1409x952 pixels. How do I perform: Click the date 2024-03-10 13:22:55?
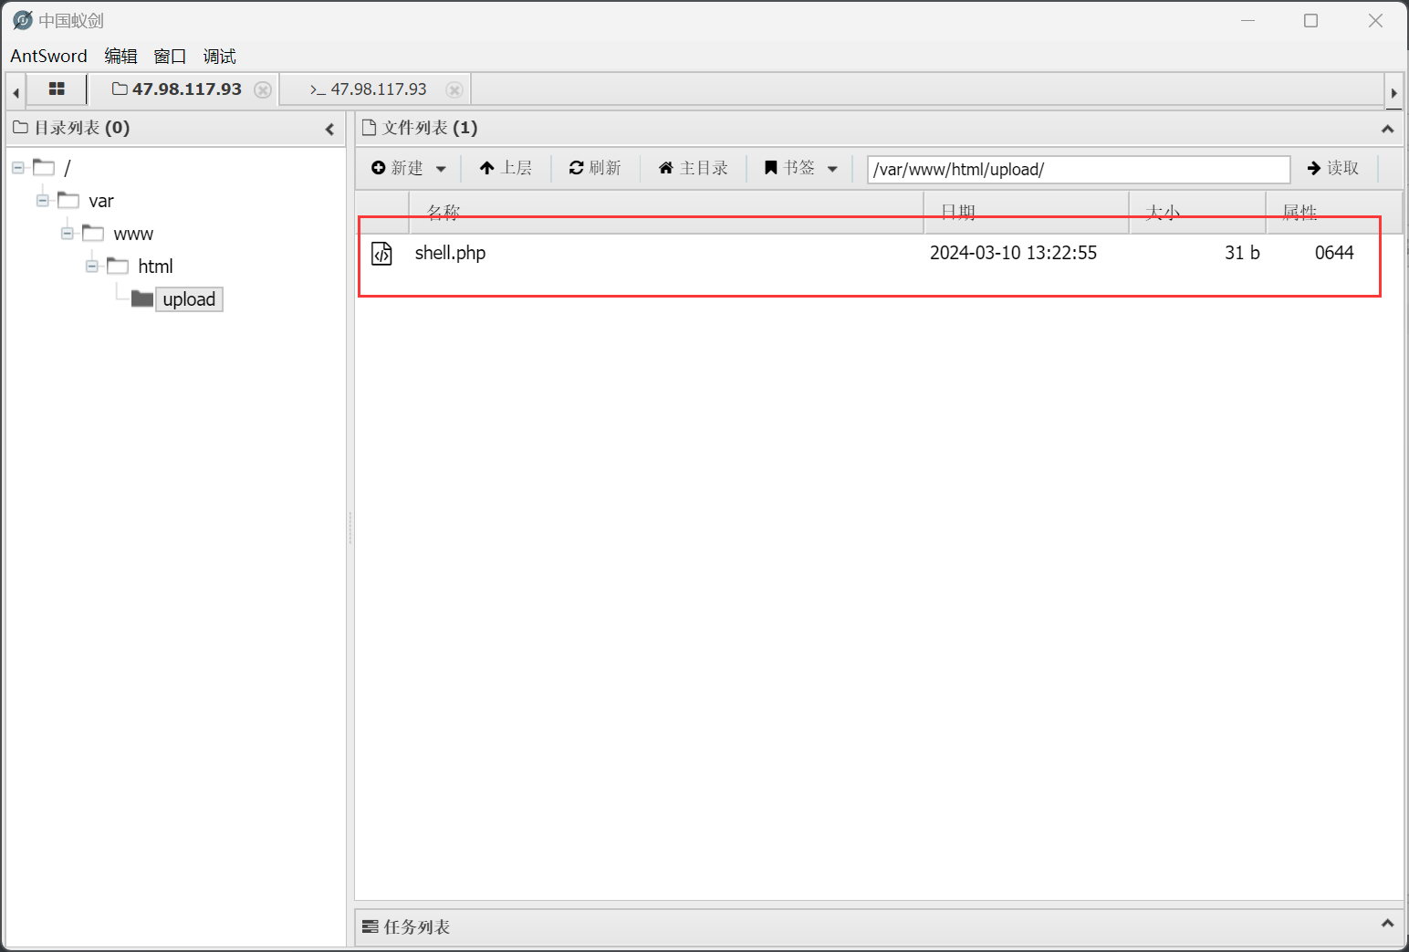(x=1013, y=253)
